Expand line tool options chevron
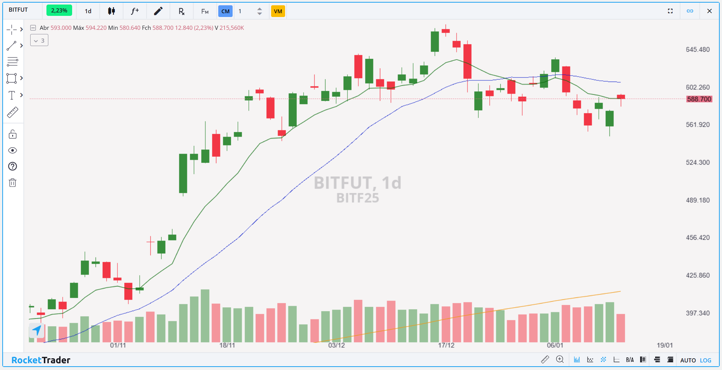This screenshot has height=370, width=722. click(22, 46)
